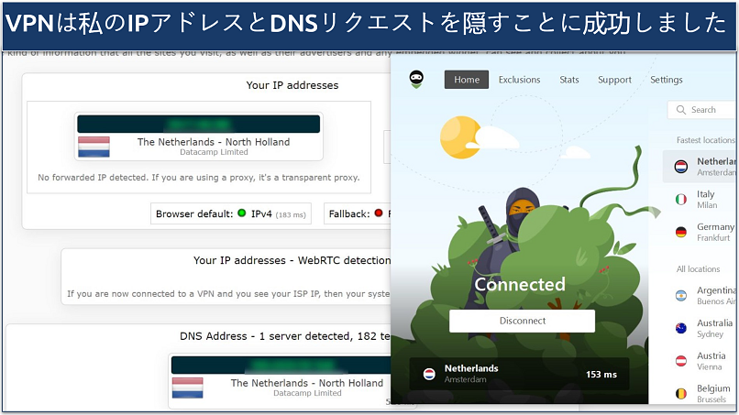
Task: Click the Netherlands flag in connection bar
Action: [429, 374]
